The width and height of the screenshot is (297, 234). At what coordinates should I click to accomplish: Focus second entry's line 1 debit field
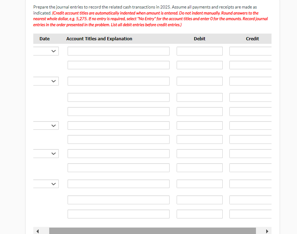click(200, 81)
